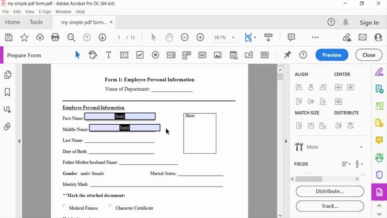Viewport: 387px width, 218px height.
Task: Select the Middle Name Text2 field
Action: pyautogui.click(x=125, y=128)
